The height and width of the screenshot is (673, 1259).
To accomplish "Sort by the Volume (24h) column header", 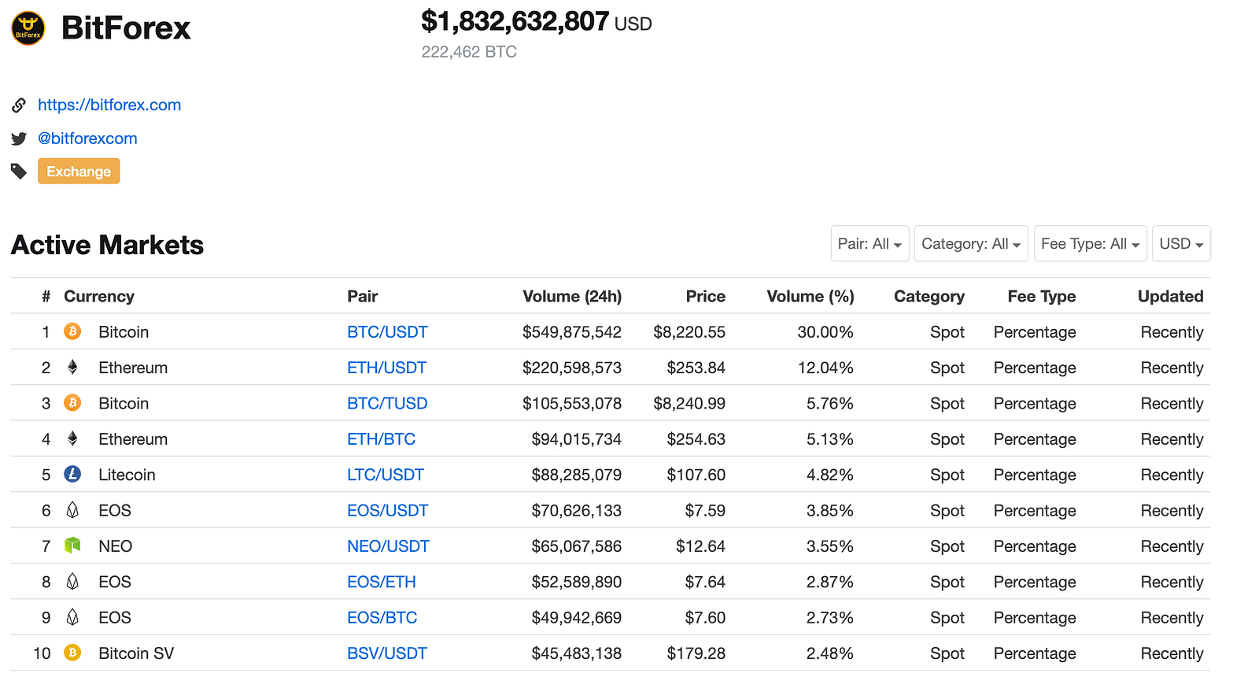I will [x=572, y=297].
